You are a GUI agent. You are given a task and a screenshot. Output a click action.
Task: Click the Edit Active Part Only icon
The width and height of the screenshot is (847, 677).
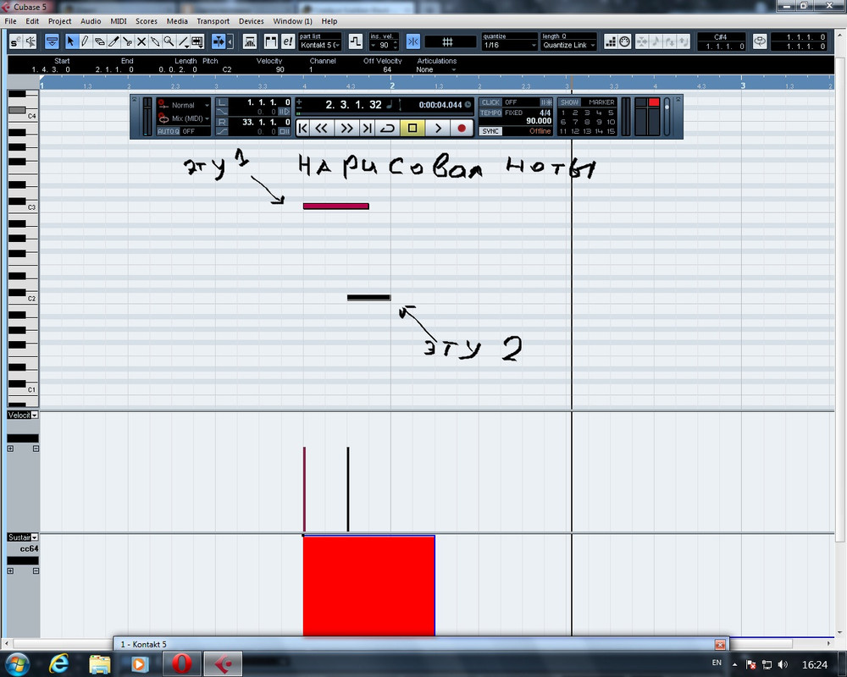click(x=271, y=41)
